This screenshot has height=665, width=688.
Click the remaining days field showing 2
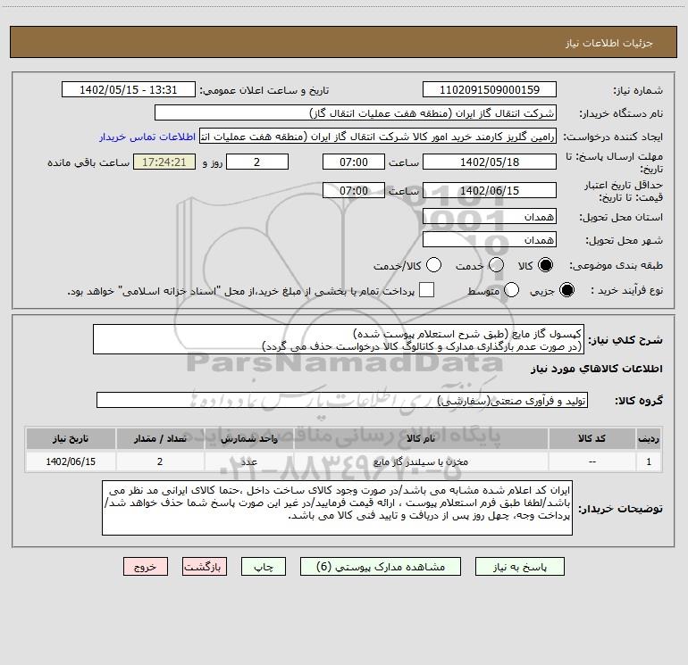257,162
